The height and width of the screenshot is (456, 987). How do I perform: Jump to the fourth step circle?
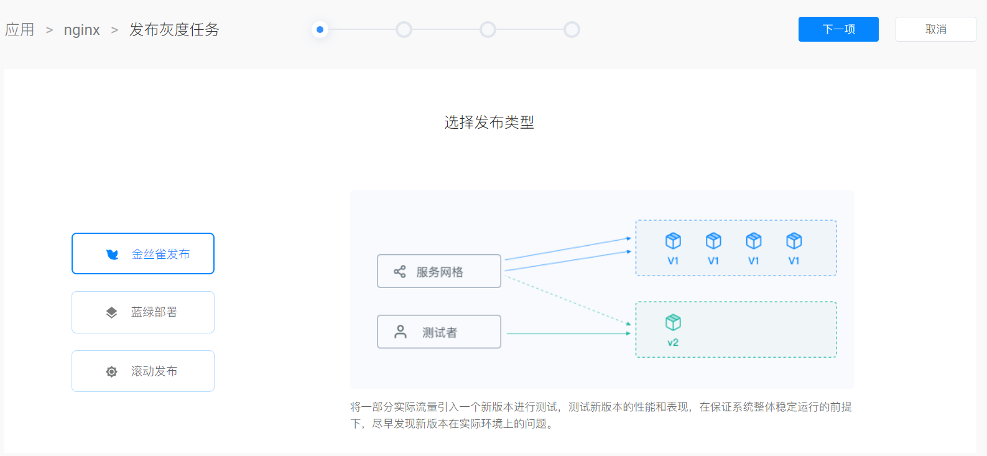[x=572, y=29]
